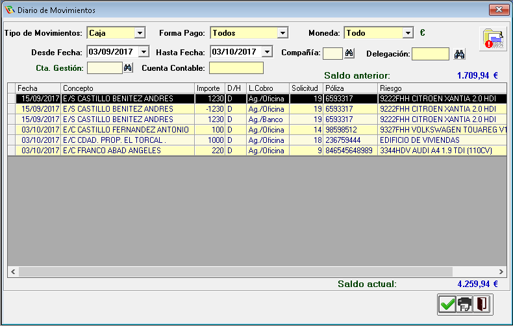Click the exit door icon
Viewport: 513px width, 326px height.
pos(482,305)
